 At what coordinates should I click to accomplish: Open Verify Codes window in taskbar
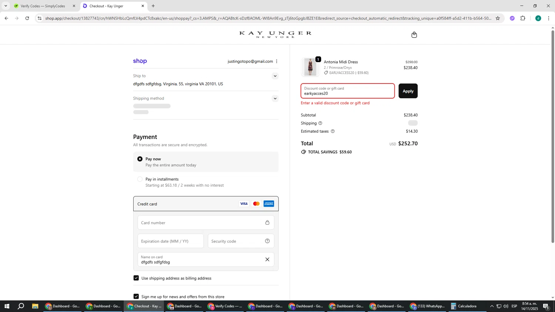coord(225,306)
